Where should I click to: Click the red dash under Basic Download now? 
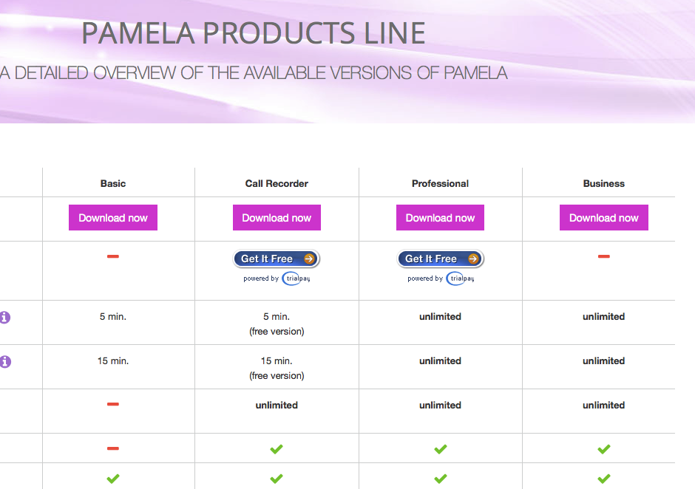[x=113, y=256]
